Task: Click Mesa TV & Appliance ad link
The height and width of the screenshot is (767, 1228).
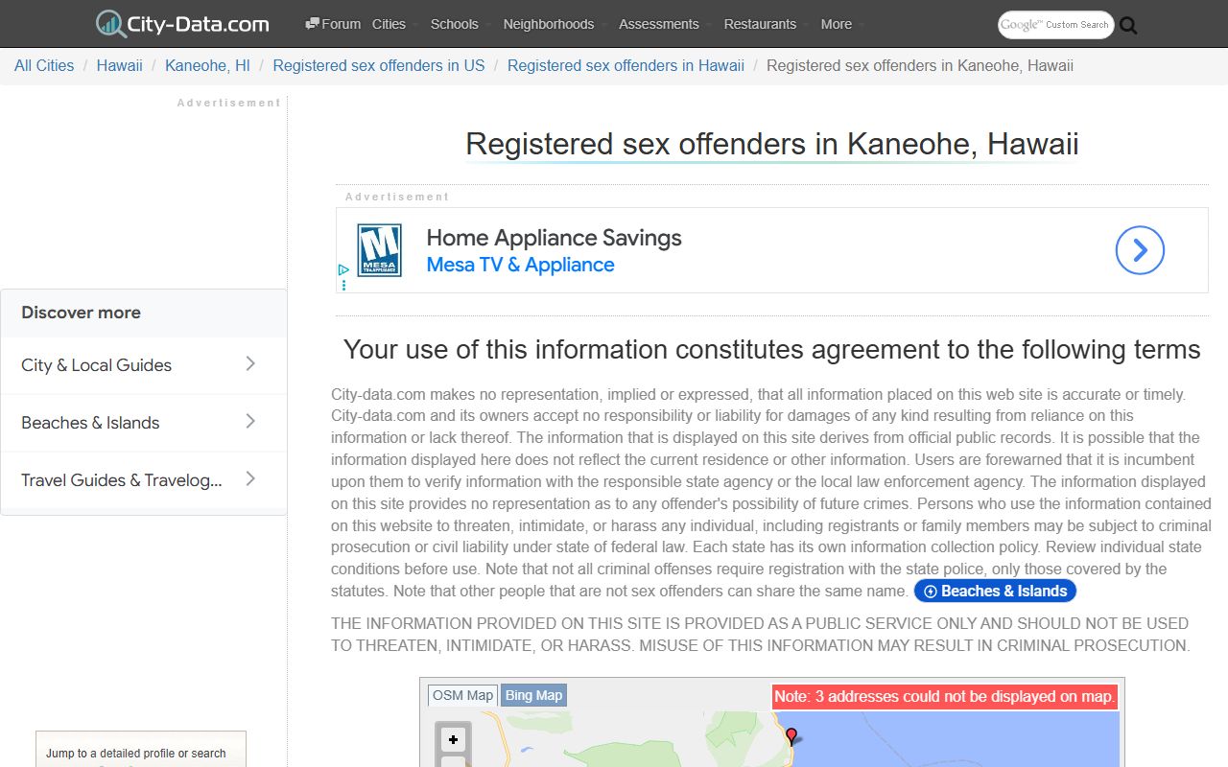Action: click(520, 265)
